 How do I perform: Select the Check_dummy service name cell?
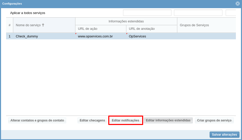click(44, 36)
